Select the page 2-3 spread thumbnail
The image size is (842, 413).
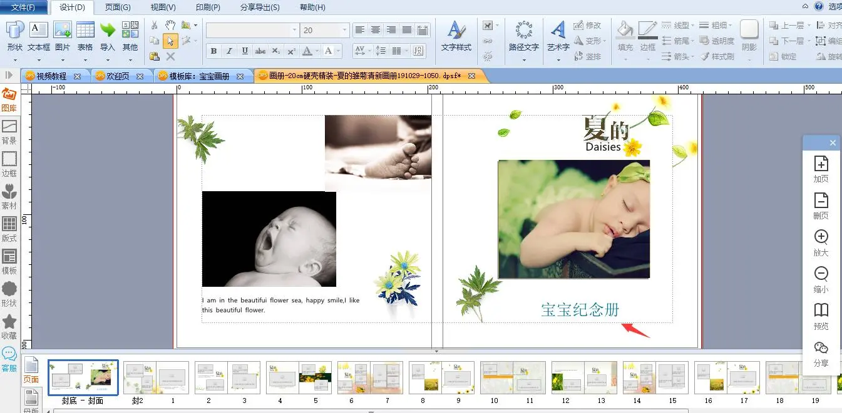[x=227, y=377]
